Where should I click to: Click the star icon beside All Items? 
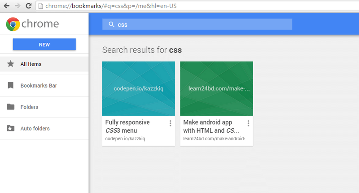pos(10,64)
